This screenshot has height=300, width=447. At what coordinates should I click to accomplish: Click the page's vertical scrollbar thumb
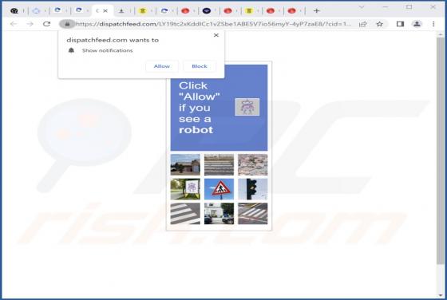(x=441, y=151)
